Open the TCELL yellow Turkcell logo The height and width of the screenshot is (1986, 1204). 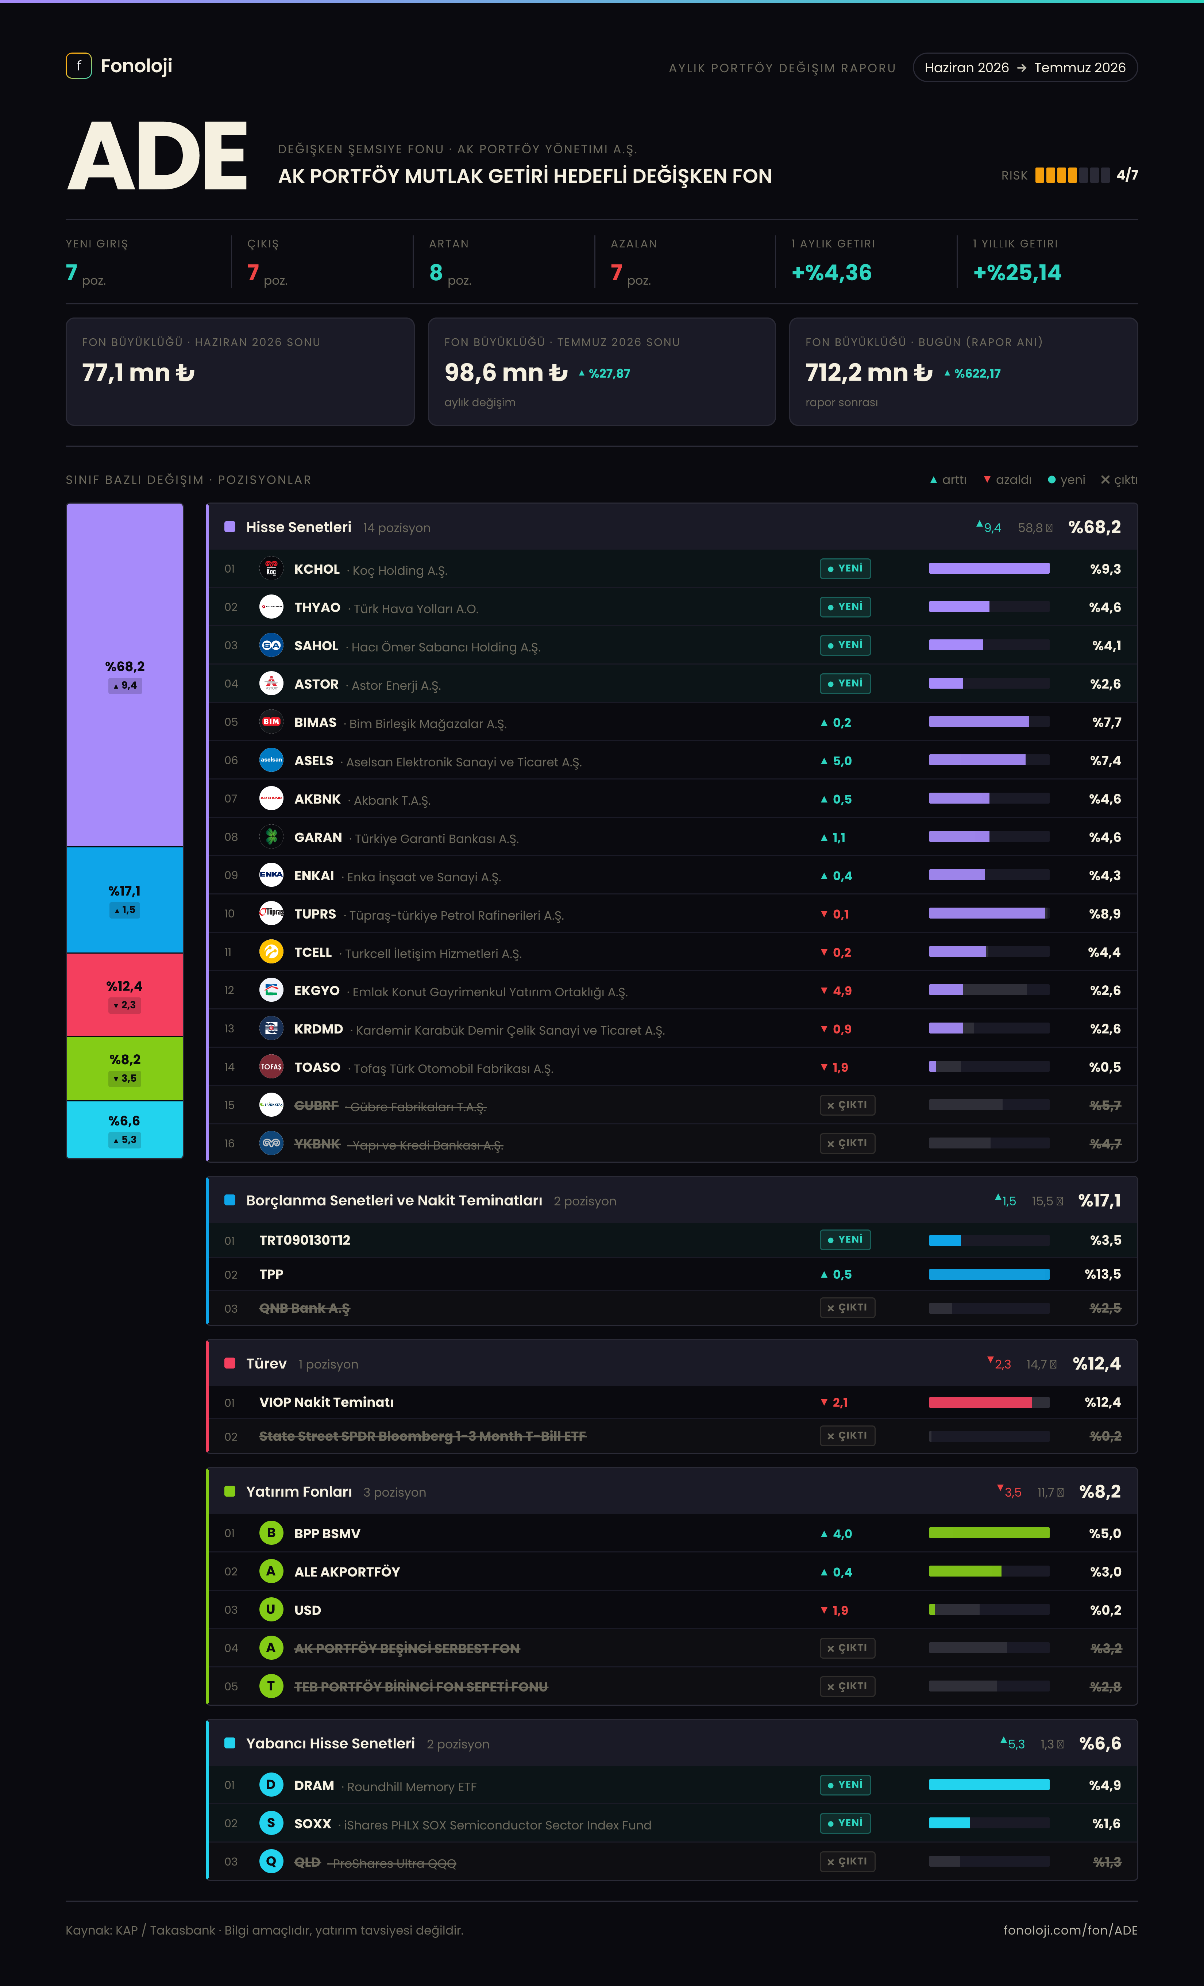(271, 952)
